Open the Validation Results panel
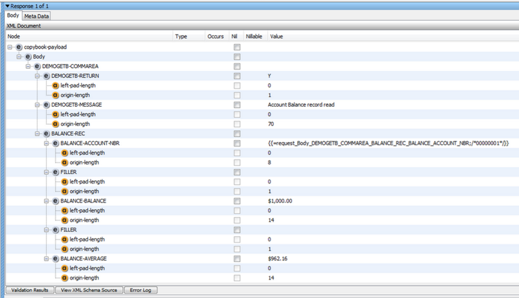 coord(29,290)
